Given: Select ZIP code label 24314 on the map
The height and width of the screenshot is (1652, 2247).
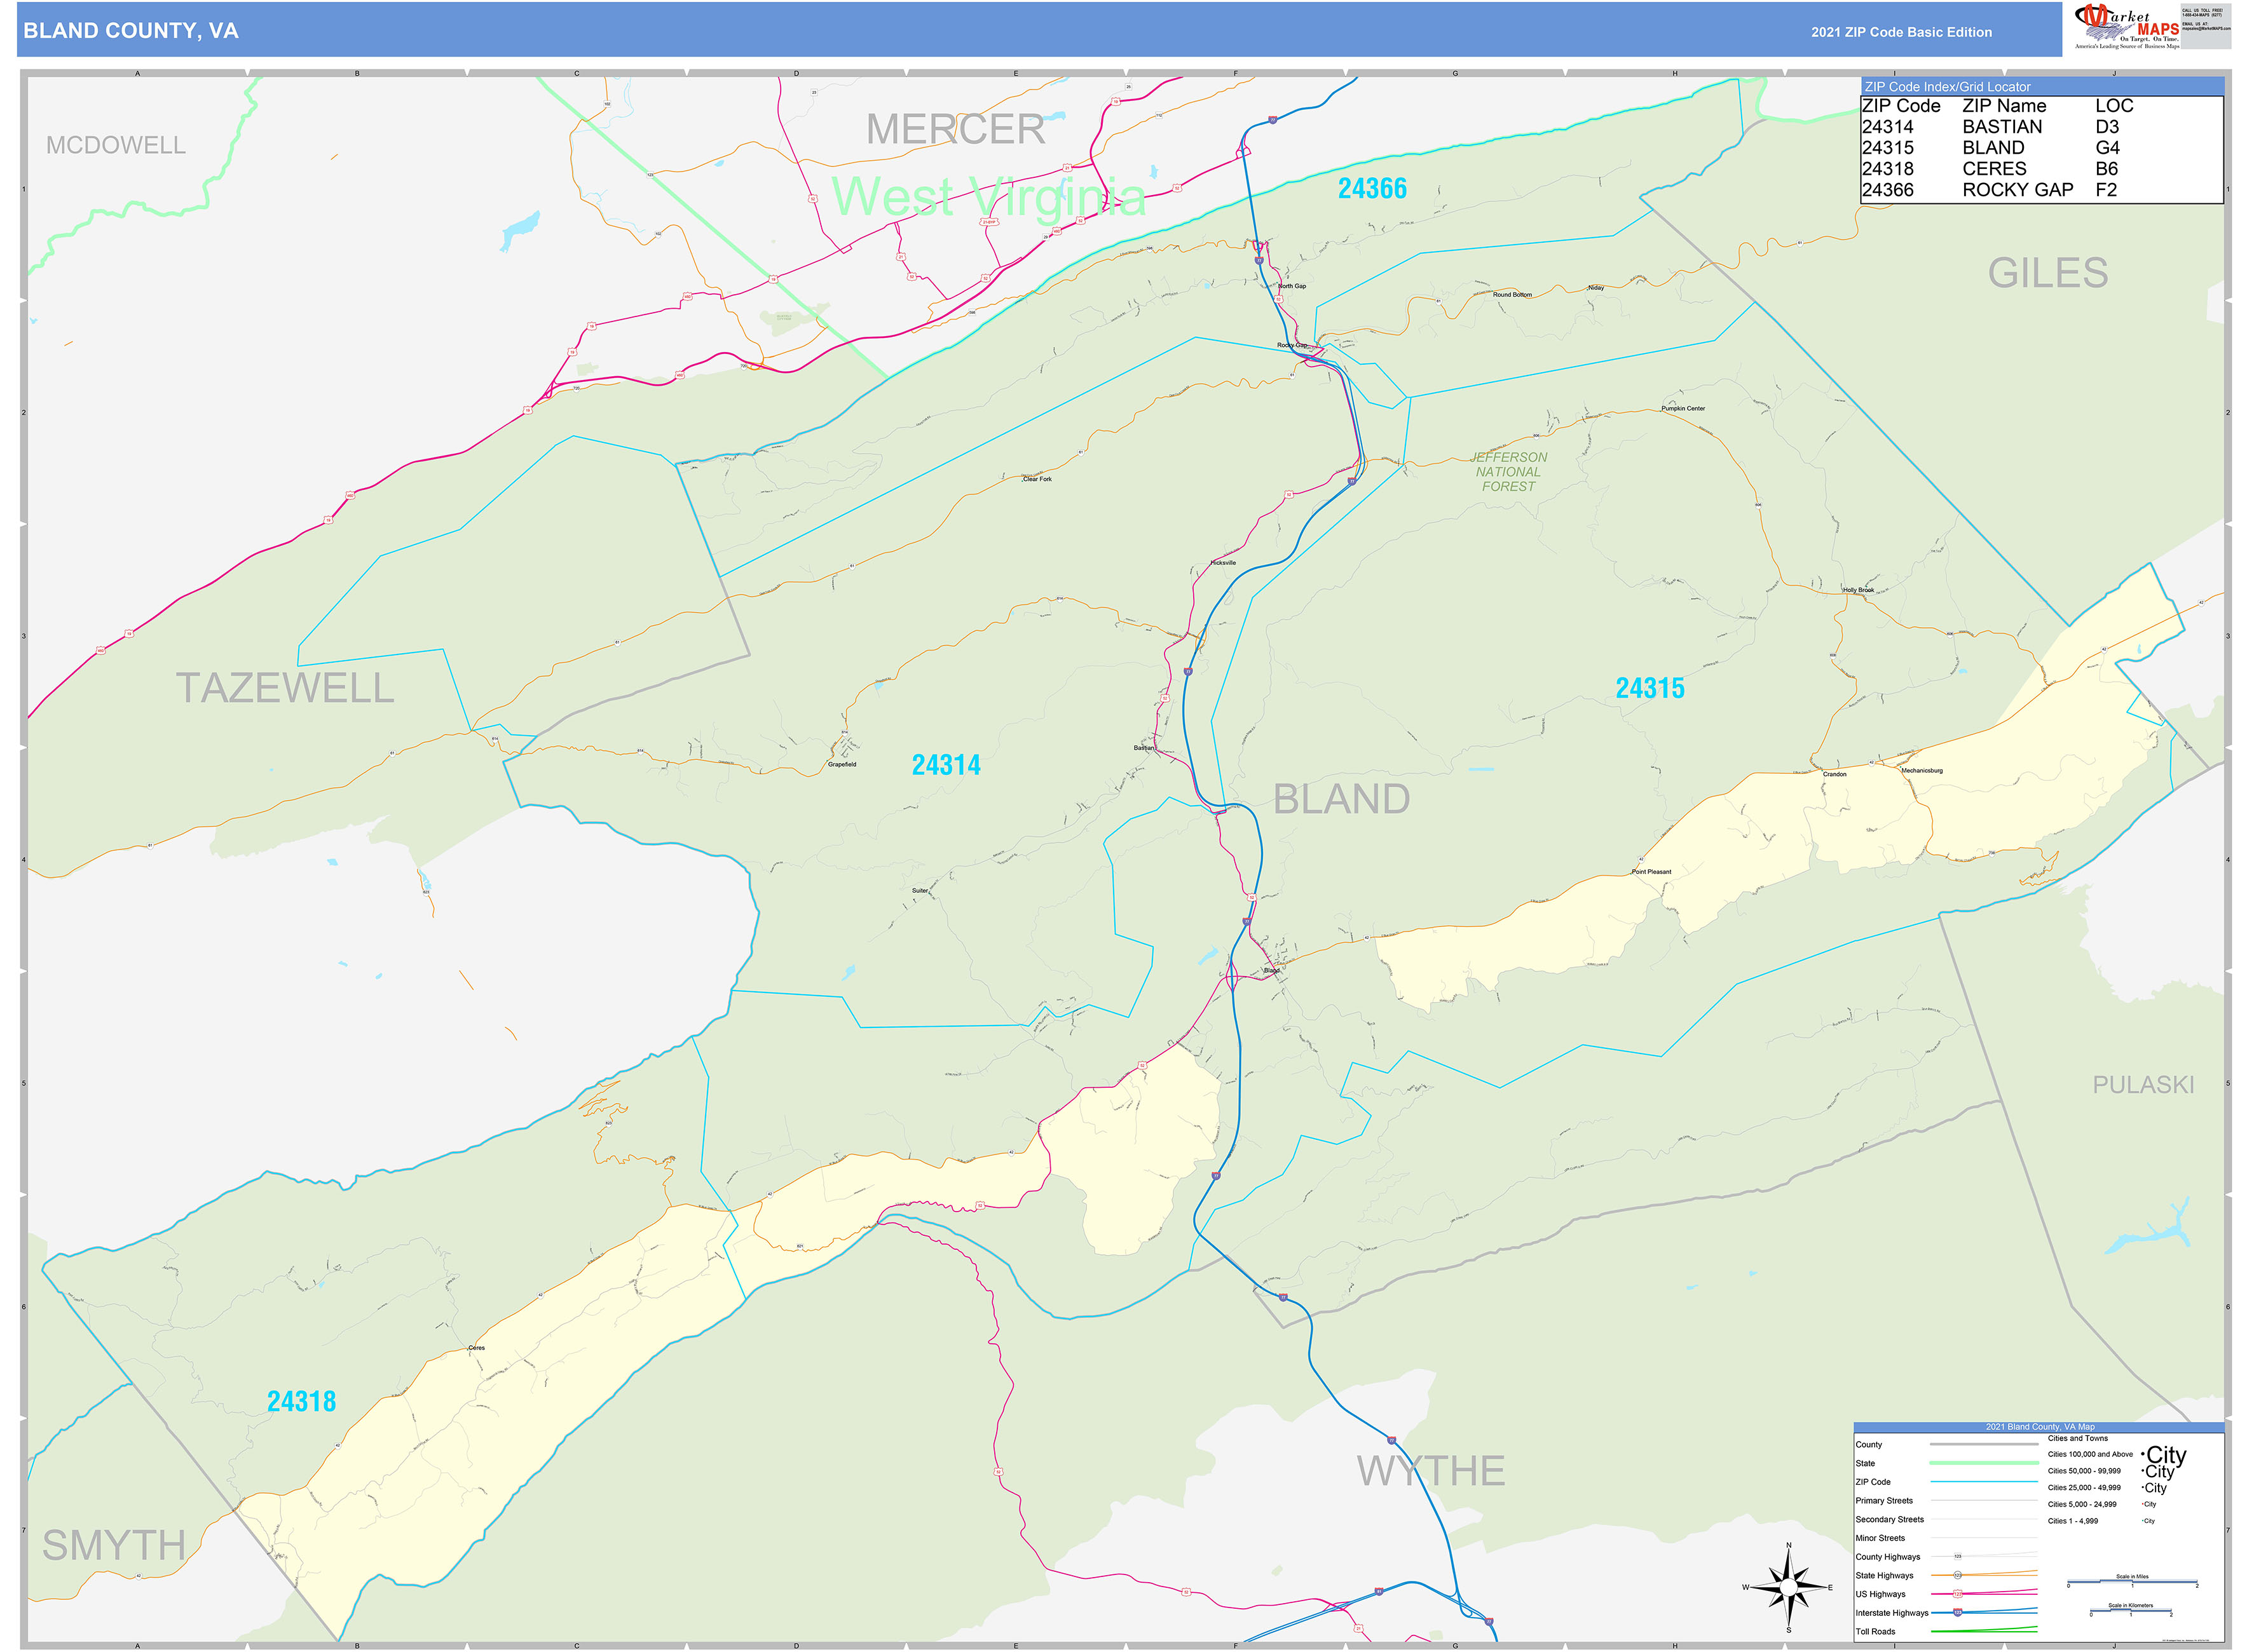Looking at the screenshot, I should (946, 764).
